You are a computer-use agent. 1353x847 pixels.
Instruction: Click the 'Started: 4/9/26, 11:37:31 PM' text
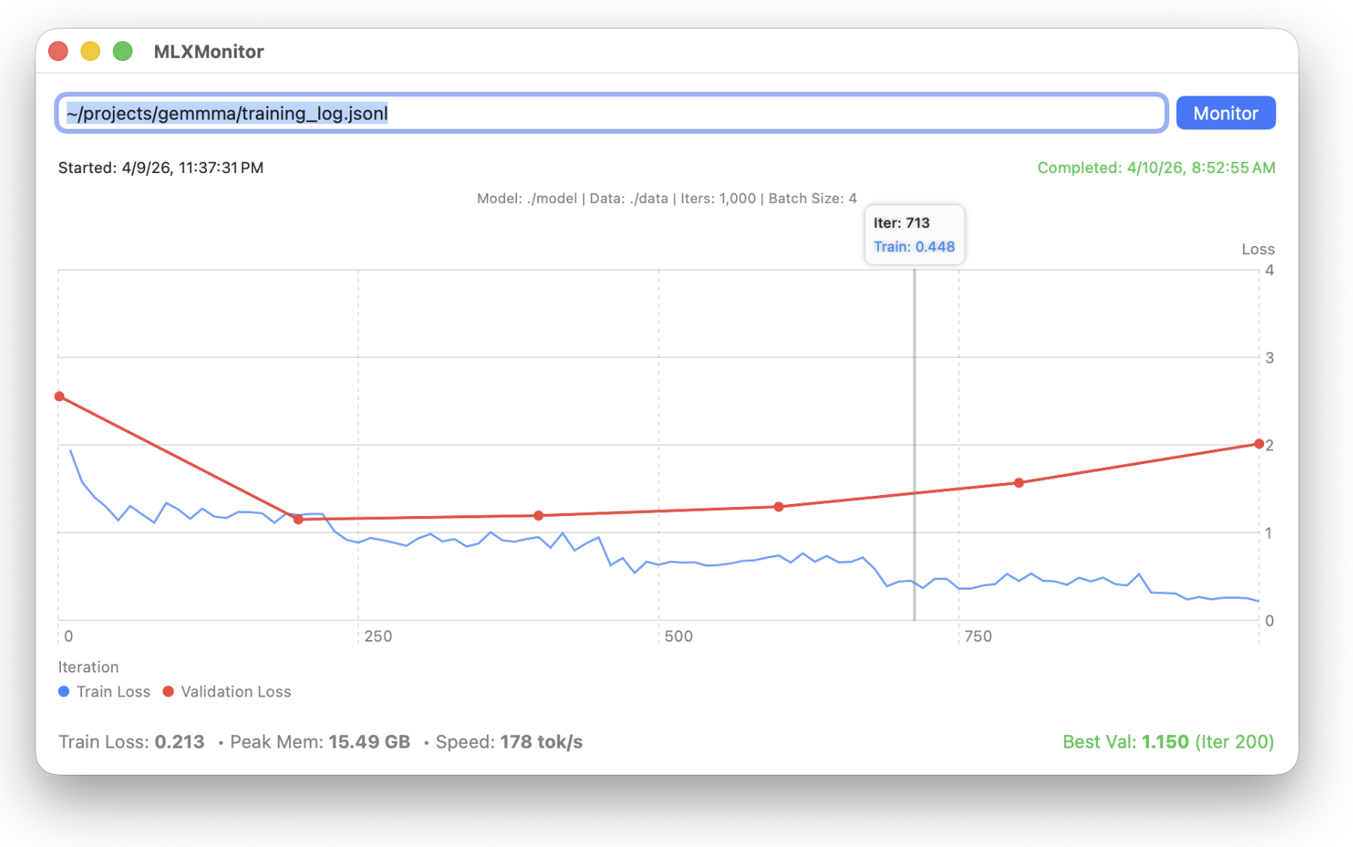pyautogui.click(x=161, y=168)
